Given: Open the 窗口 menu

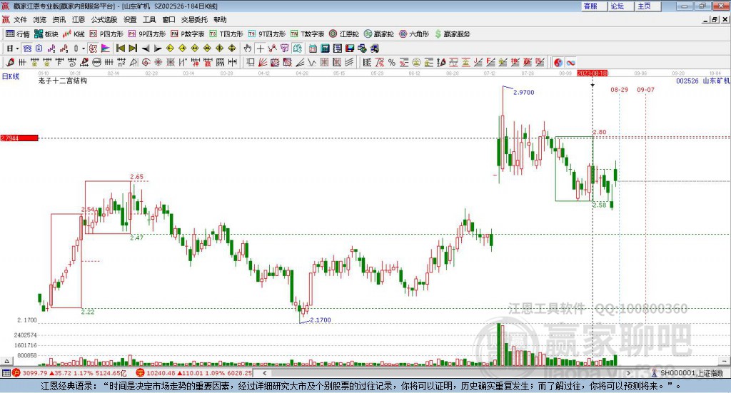Looking at the screenshot, I should (168, 19).
